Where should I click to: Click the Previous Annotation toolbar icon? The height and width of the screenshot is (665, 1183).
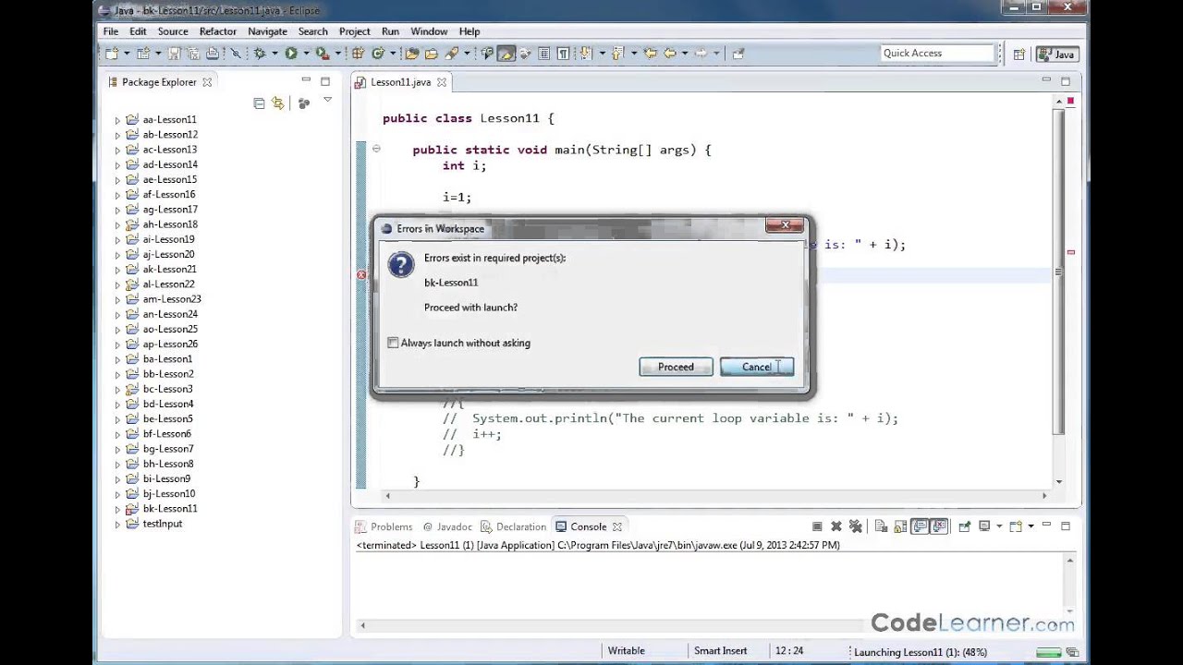coord(618,54)
